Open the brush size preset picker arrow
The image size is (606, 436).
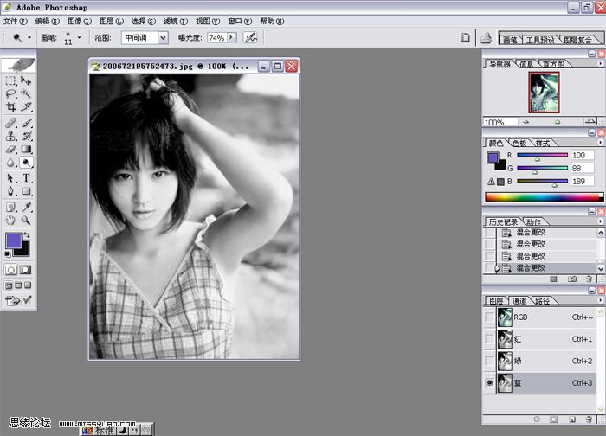click(x=80, y=38)
